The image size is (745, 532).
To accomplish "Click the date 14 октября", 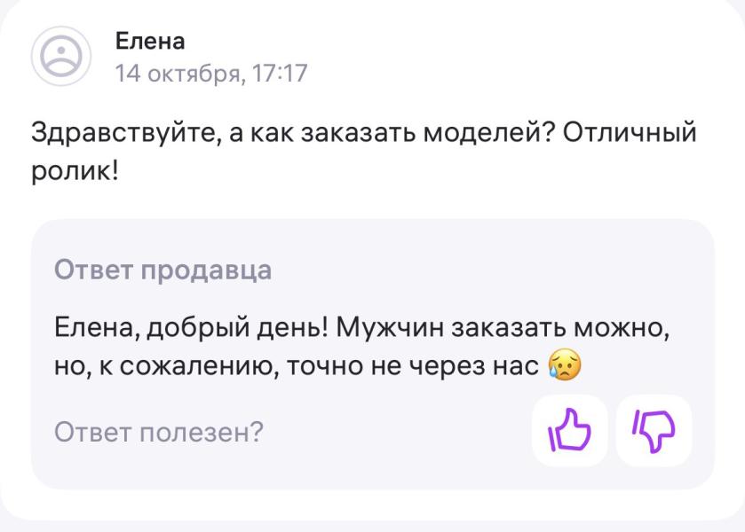I will (x=178, y=73).
